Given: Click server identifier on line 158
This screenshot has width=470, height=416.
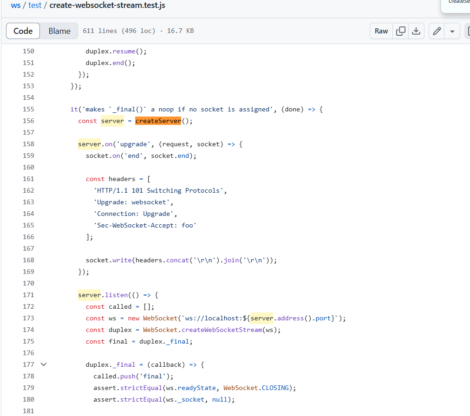Looking at the screenshot, I should click(89, 144).
